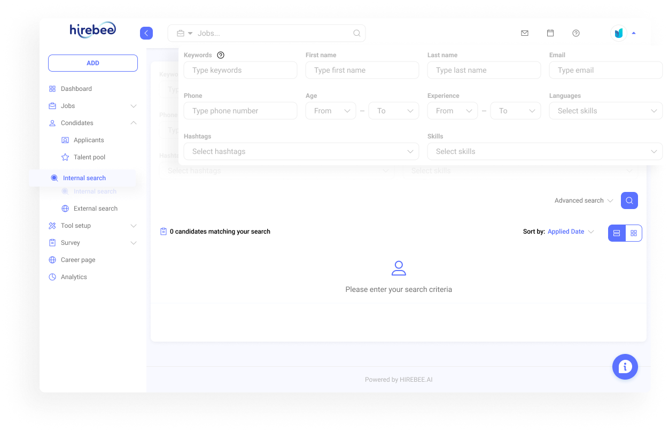Click the ADD button
This screenshot has height=432, width=669.
pyautogui.click(x=92, y=63)
